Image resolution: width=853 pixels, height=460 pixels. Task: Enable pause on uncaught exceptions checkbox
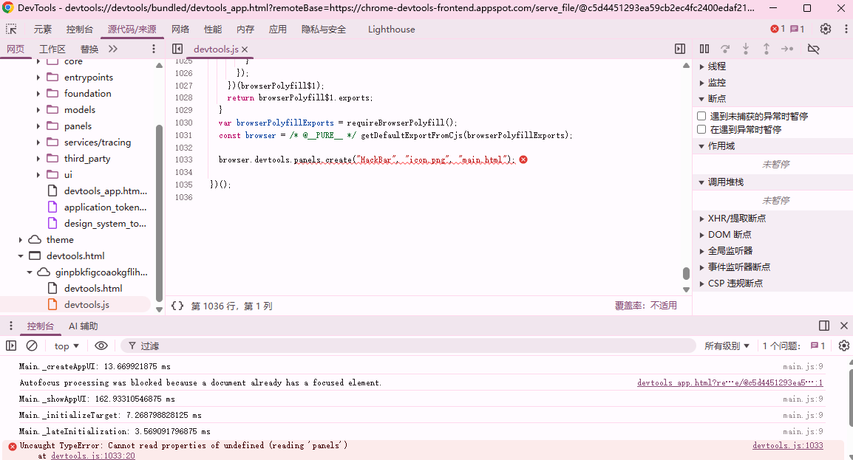(x=701, y=116)
